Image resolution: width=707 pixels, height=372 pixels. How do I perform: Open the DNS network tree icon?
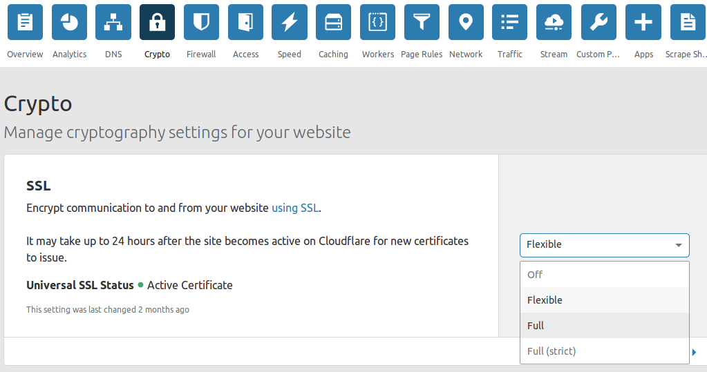click(x=113, y=22)
